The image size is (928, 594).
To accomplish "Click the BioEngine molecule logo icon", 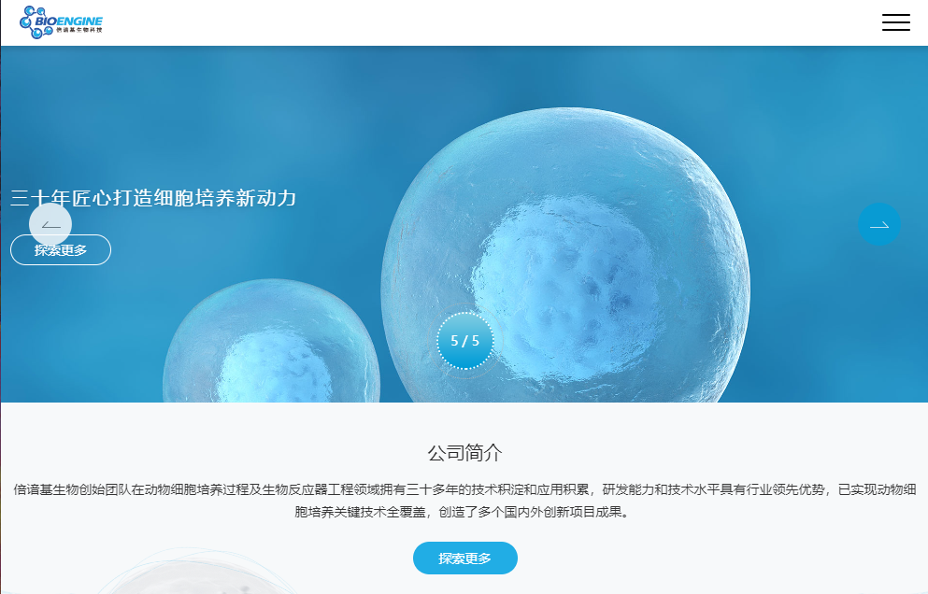I will (x=33, y=22).
